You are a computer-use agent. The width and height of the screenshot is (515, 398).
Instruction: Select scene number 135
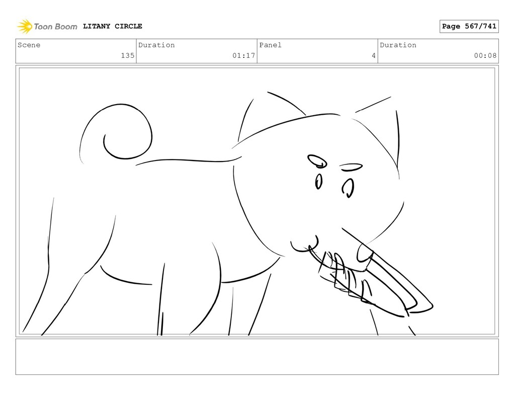coord(127,55)
